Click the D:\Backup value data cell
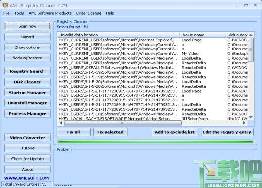262x188 pixels. click(x=237, y=54)
